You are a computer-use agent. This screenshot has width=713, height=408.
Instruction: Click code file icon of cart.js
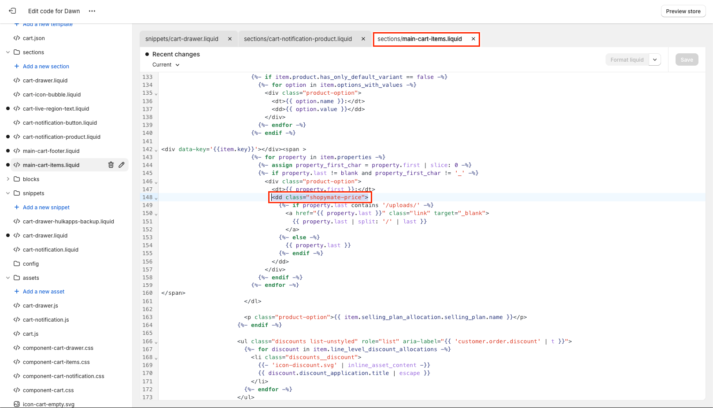17,334
